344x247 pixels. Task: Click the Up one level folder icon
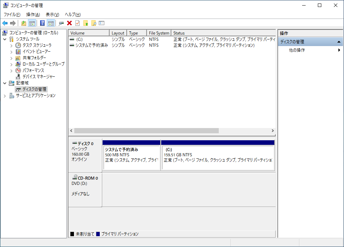point(23,23)
